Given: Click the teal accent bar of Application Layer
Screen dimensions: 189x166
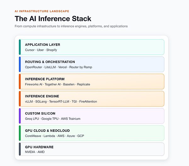Looking at the screenshot, I should click(20, 47).
